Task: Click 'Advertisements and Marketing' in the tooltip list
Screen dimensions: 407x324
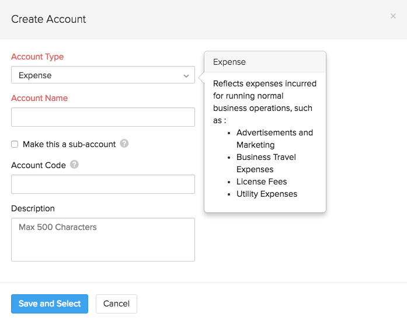Action: pyautogui.click(x=274, y=138)
